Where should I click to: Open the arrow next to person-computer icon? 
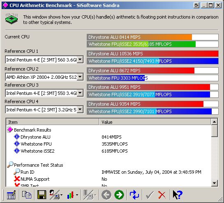(x=61, y=195)
